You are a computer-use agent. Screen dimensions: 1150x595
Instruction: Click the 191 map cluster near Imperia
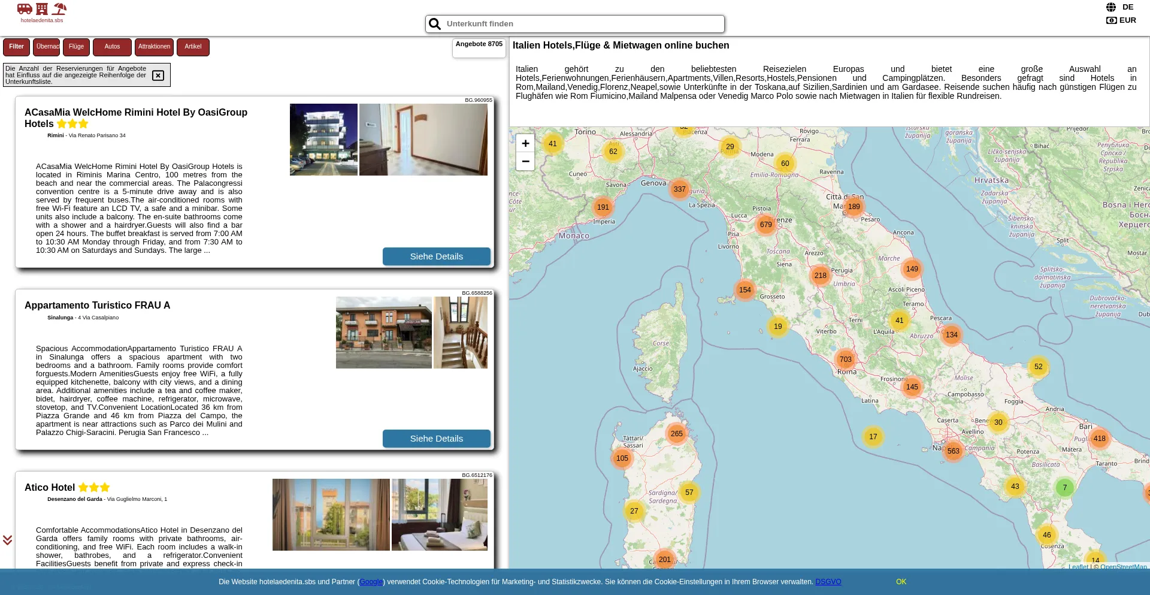[603, 207]
